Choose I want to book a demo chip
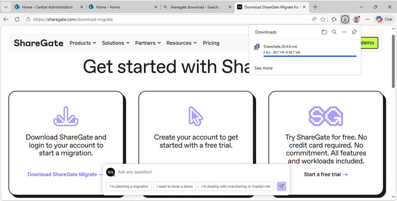The image size is (397, 201). click(x=175, y=186)
